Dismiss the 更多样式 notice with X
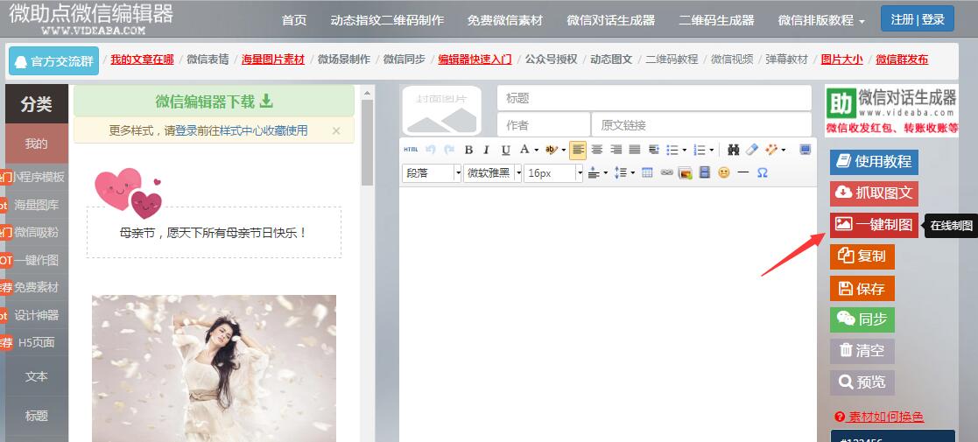This screenshot has width=978, height=442. (x=336, y=131)
